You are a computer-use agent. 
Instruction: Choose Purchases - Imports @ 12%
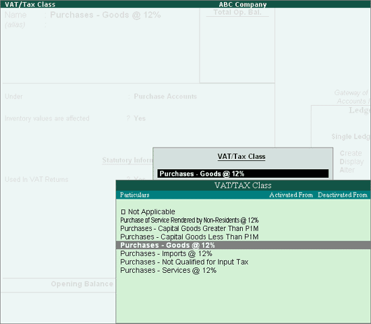(x=166, y=253)
